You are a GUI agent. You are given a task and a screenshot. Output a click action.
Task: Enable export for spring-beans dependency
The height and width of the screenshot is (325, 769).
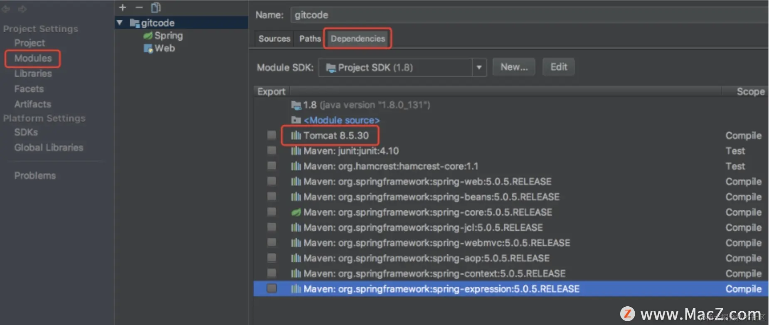[x=271, y=196]
